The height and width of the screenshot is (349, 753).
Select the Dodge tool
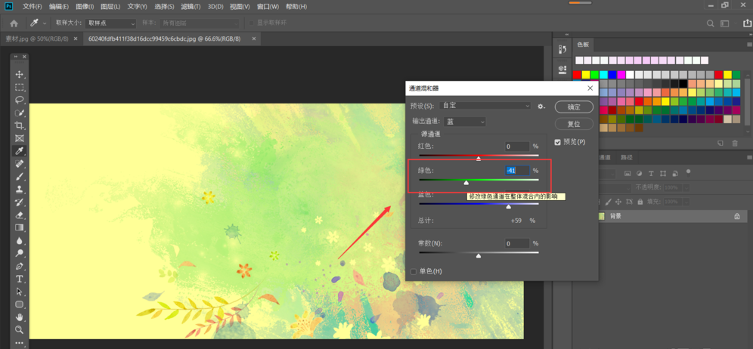(20, 253)
